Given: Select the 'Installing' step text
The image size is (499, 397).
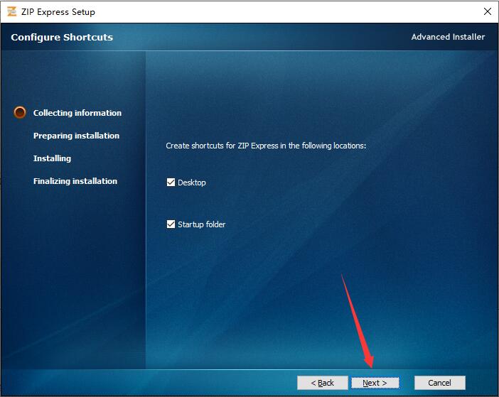Looking at the screenshot, I should pos(52,158).
